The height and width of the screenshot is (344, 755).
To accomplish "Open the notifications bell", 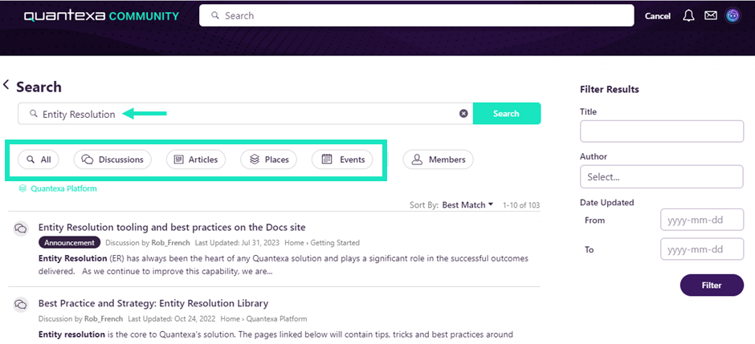I will point(689,16).
